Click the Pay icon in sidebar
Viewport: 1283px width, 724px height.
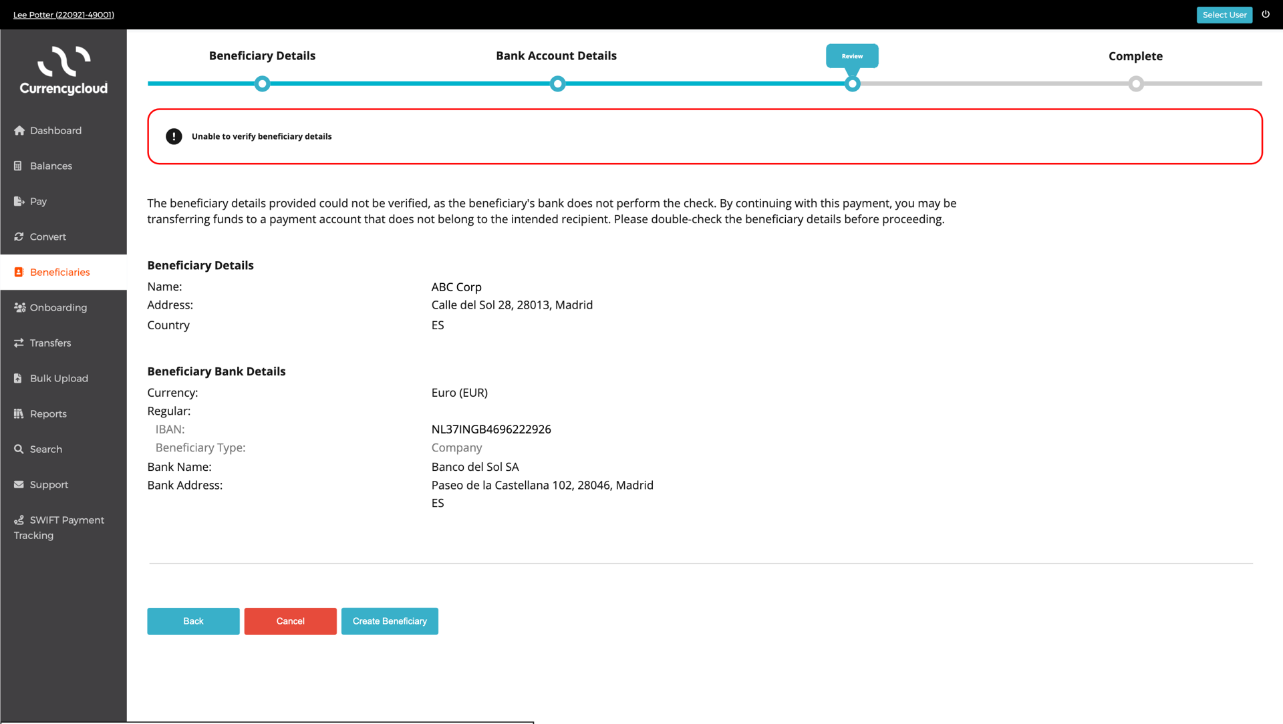[x=19, y=201]
